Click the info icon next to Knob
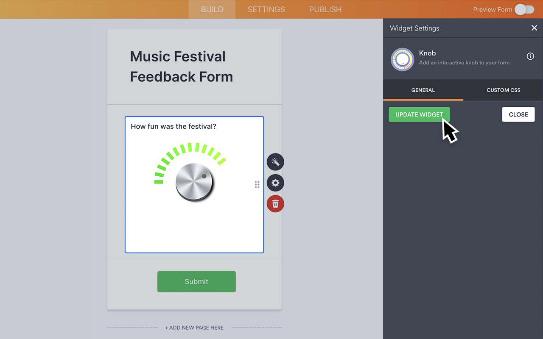The height and width of the screenshot is (339, 543). pyautogui.click(x=530, y=56)
